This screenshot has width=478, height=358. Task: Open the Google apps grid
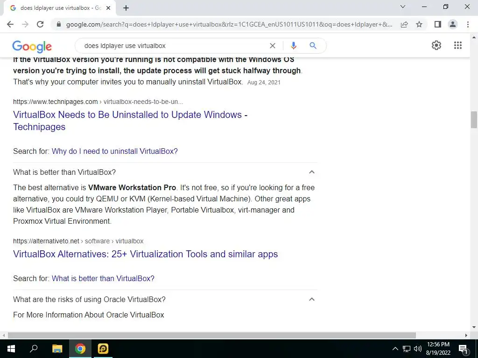[x=457, y=45]
